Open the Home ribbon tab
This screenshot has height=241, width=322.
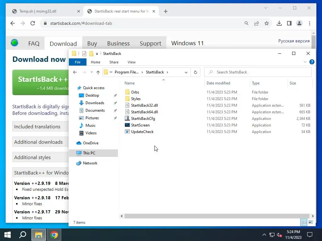pos(96,62)
